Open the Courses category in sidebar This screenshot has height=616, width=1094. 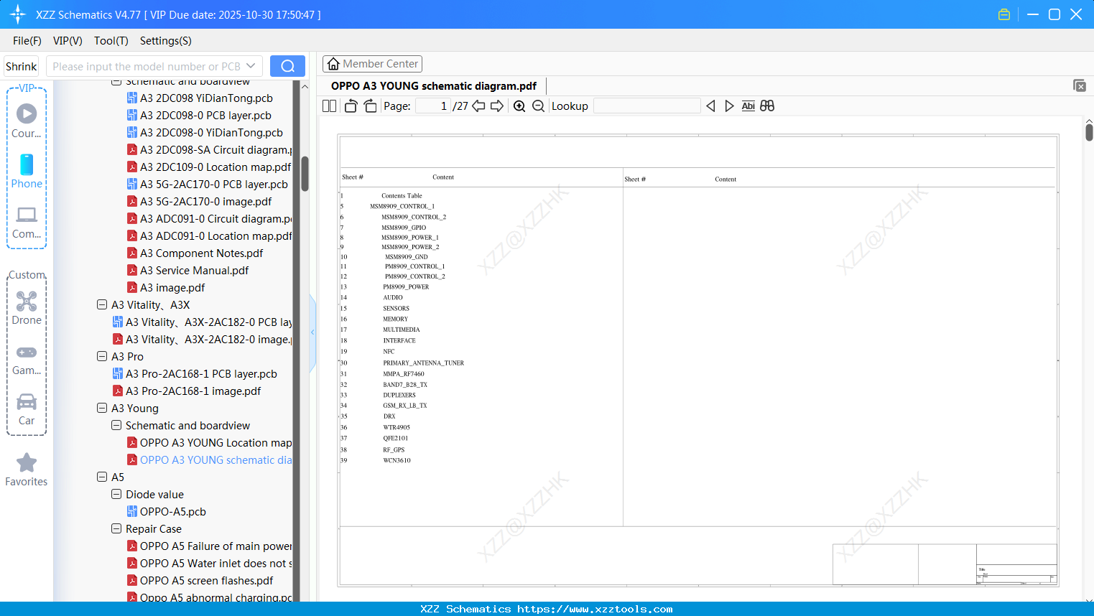click(x=27, y=121)
